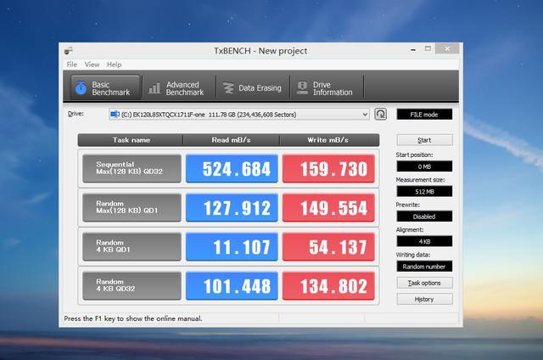This screenshot has height=360, width=543.
Task: Open the View menu
Action: point(92,65)
